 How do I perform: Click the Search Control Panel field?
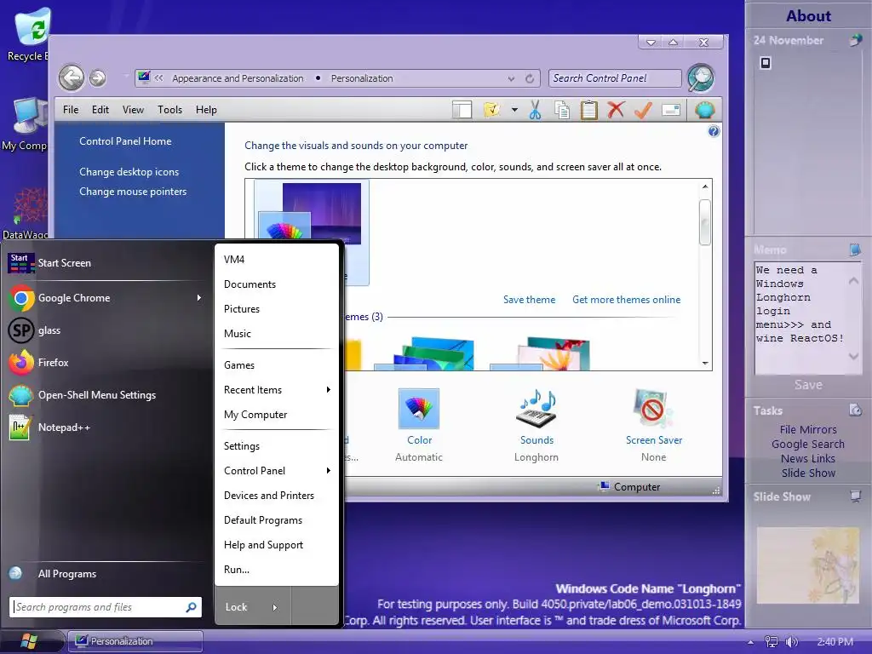[x=615, y=78]
